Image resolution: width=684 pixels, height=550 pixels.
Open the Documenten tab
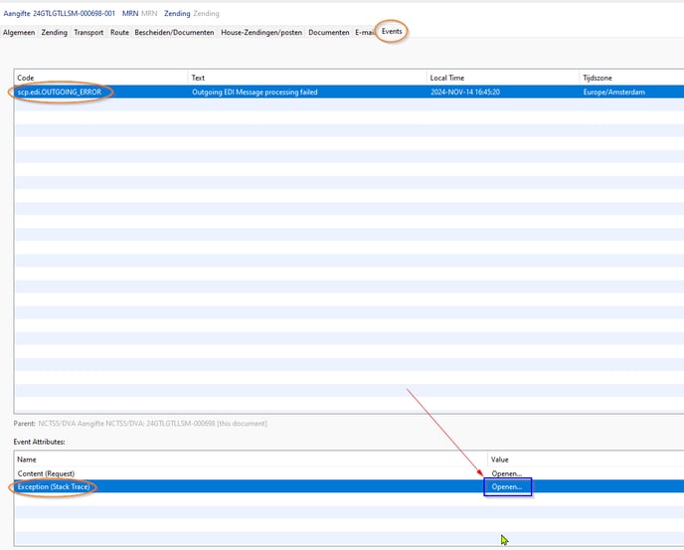(328, 32)
